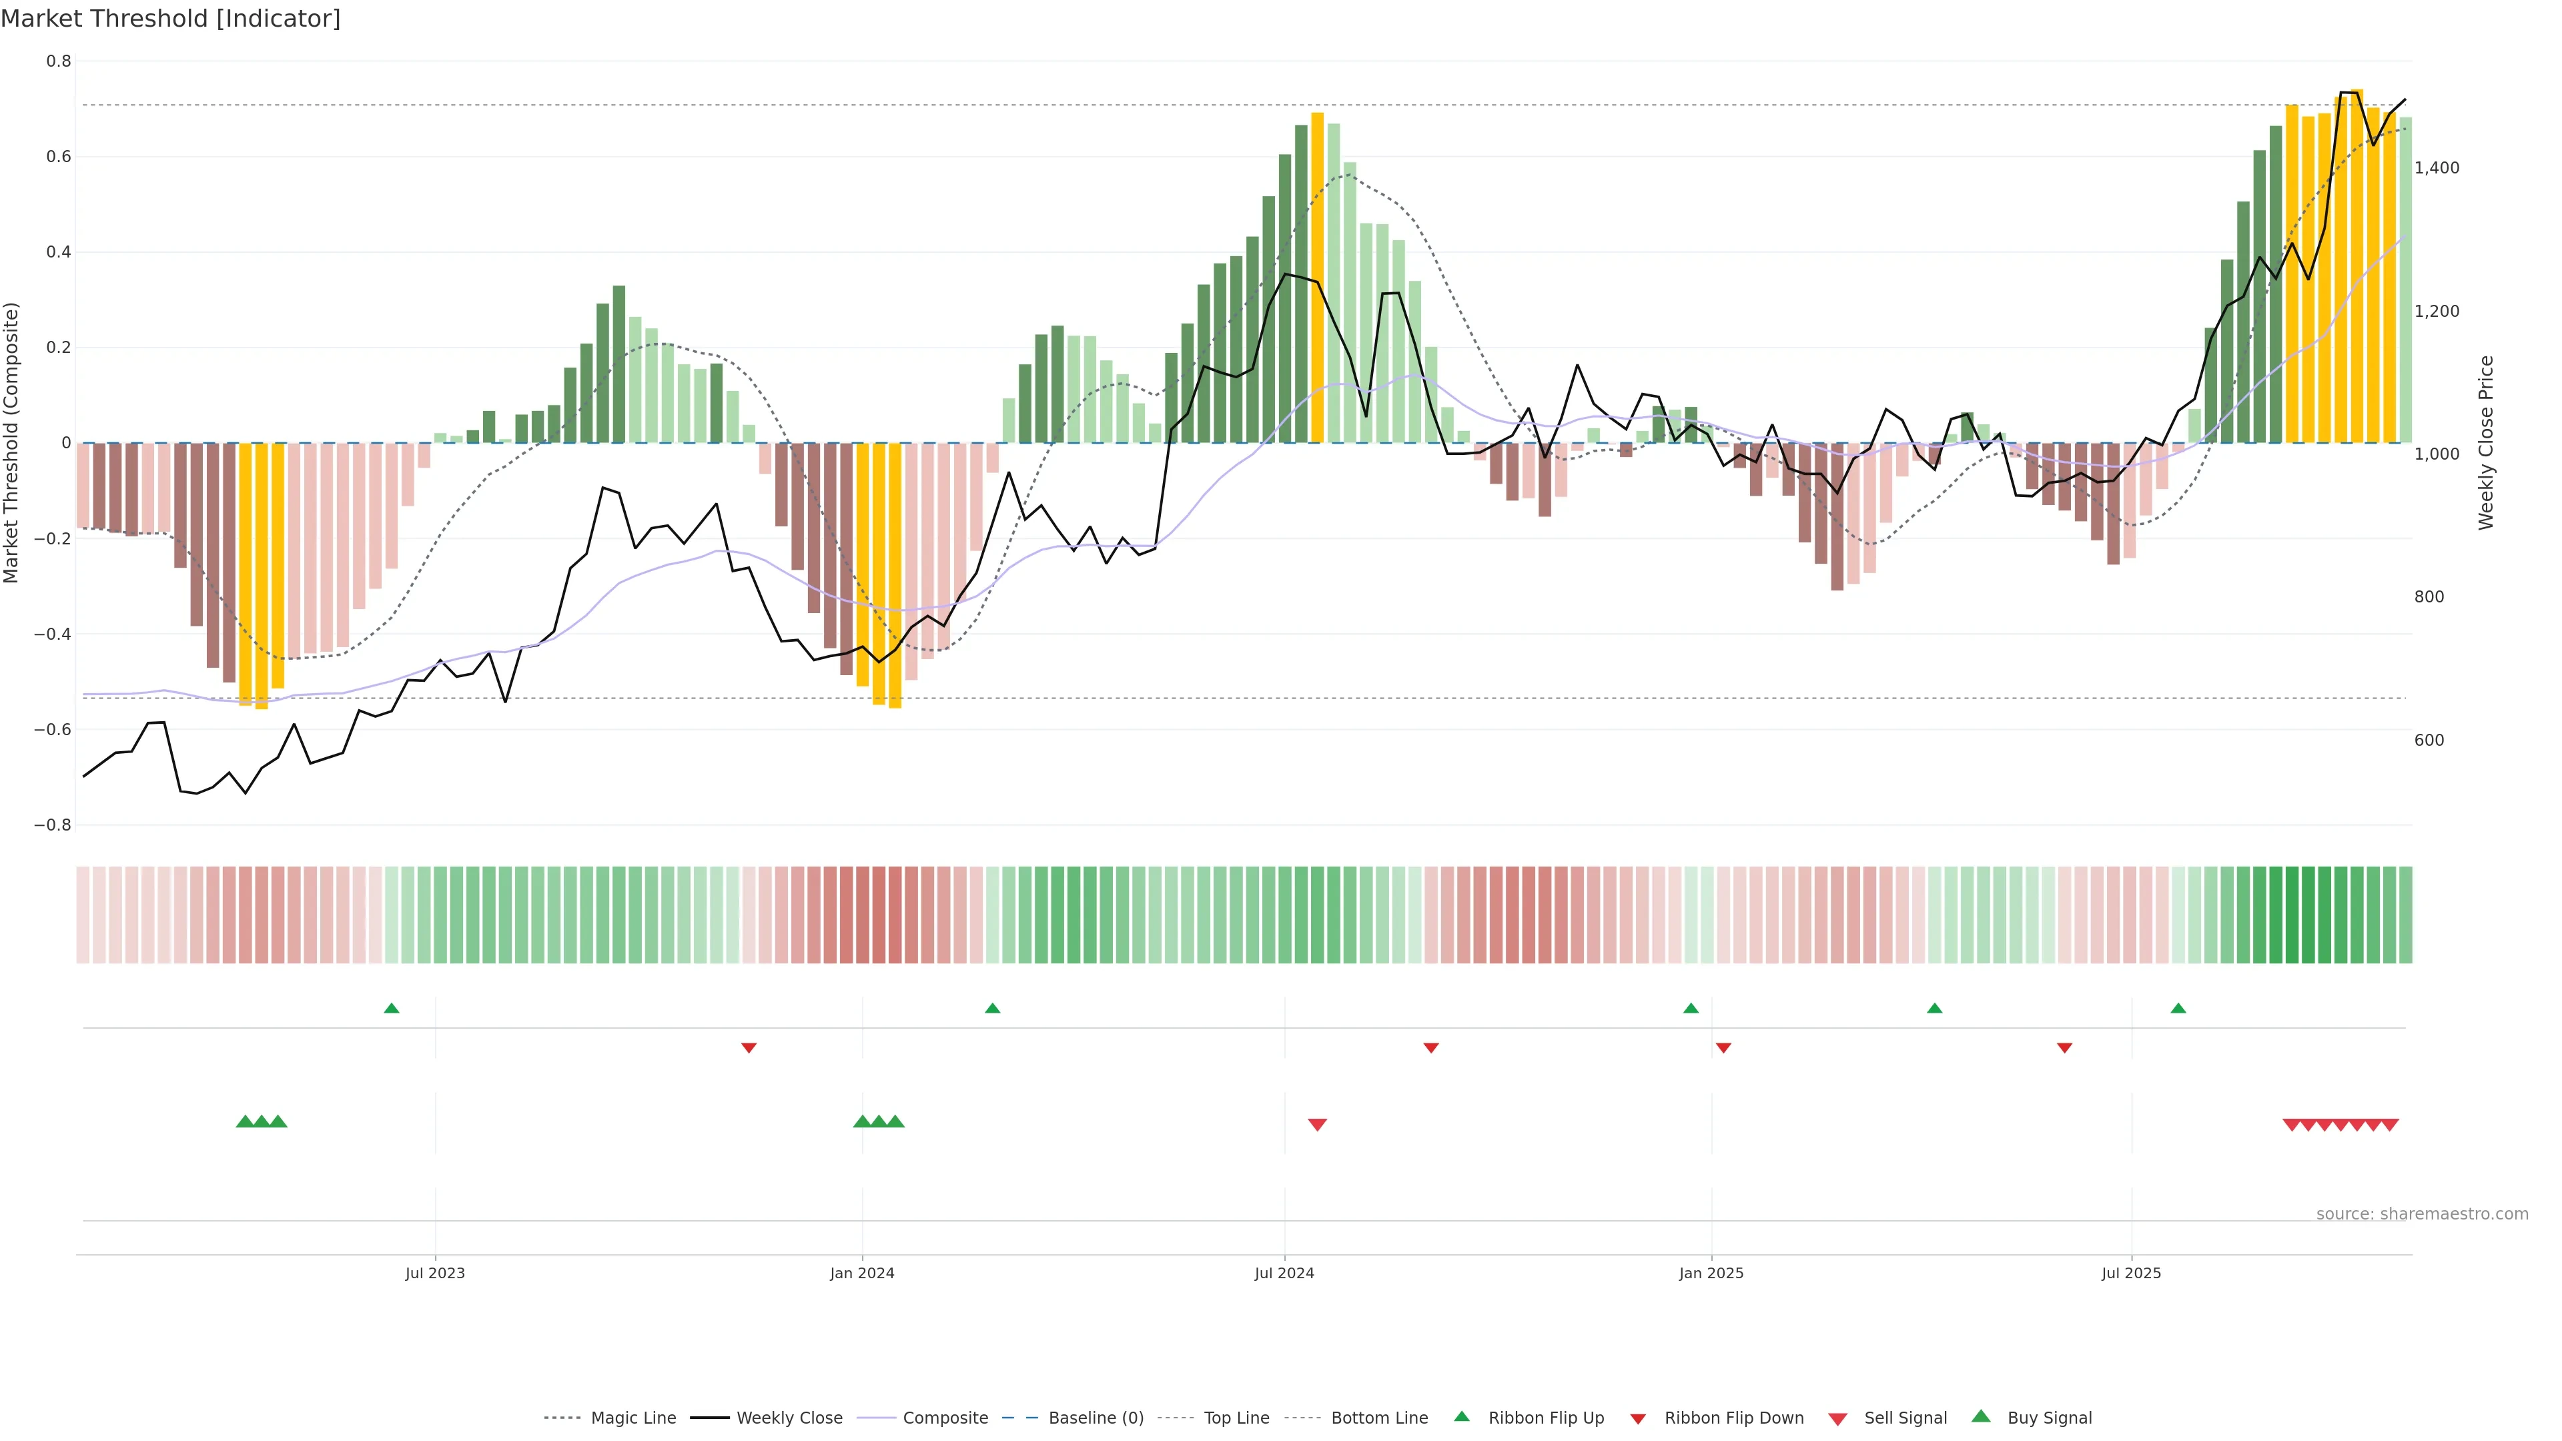The width and height of the screenshot is (2562, 1441).
Task: Click the Jul 2023 axis label
Action: click(x=434, y=1273)
